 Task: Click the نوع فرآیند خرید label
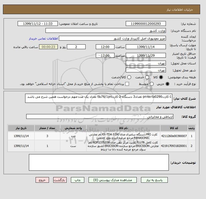[x=185, y=84]
